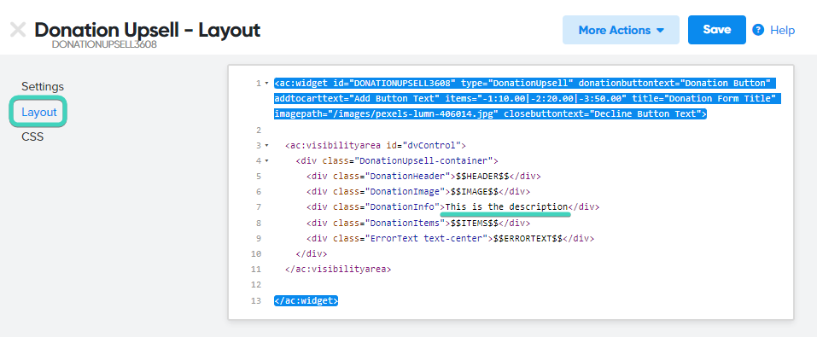The height and width of the screenshot is (337, 817).
Task: Collapse the code fold on line 1
Action: pyautogui.click(x=266, y=84)
